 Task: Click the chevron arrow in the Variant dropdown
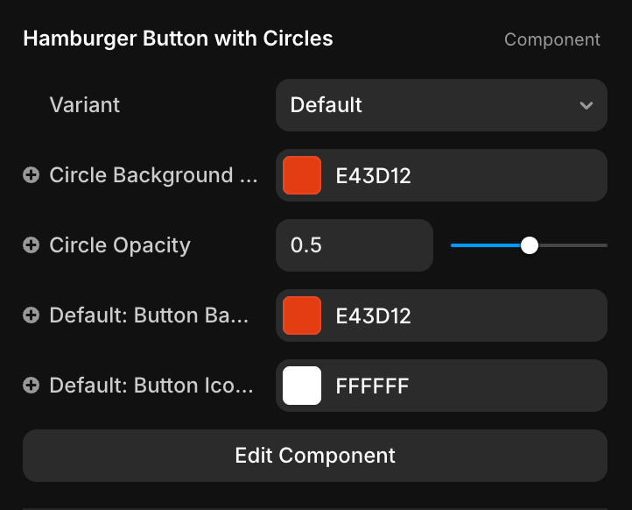click(x=586, y=106)
